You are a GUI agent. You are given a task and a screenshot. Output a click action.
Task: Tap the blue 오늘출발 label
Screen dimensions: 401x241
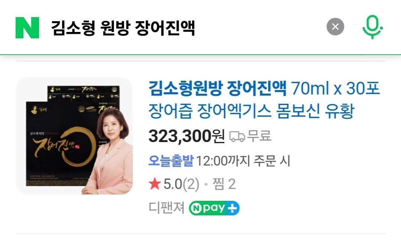coord(171,161)
